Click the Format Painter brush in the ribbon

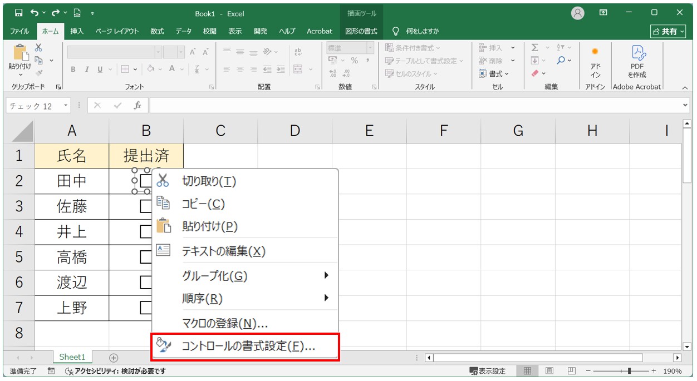tap(38, 72)
